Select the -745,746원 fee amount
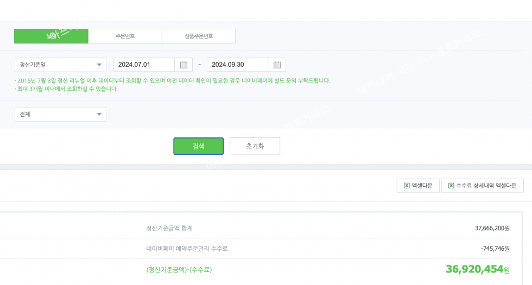This screenshot has width=532, height=285. point(495,249)
